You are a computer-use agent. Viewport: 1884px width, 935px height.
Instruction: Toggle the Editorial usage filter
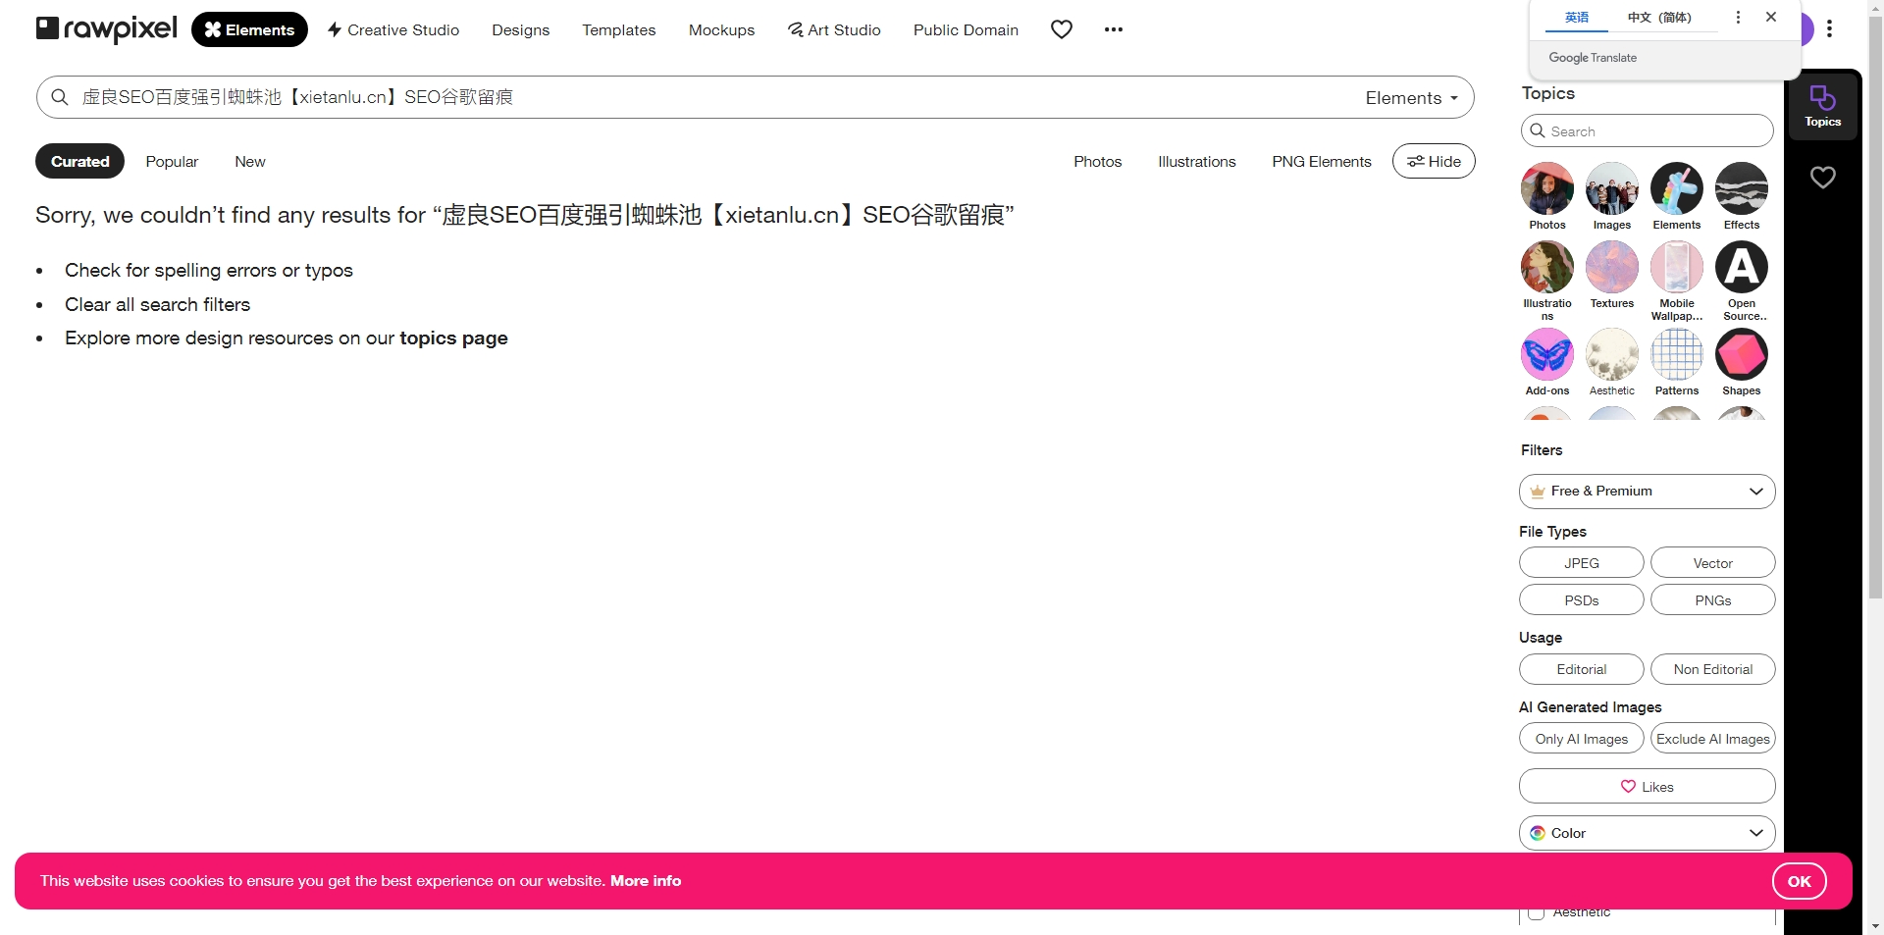coord(1581,669)
